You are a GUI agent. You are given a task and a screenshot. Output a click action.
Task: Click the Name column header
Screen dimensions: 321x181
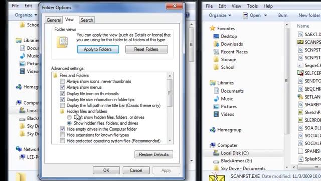(x=303, y=26)
